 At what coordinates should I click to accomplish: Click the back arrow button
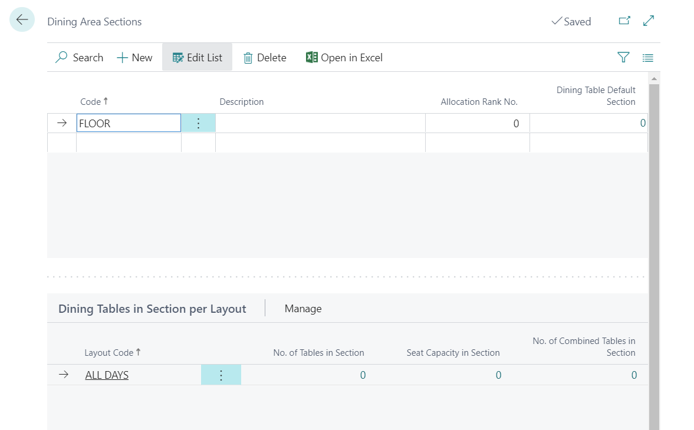pyautogui.click(x=22, y=20)
